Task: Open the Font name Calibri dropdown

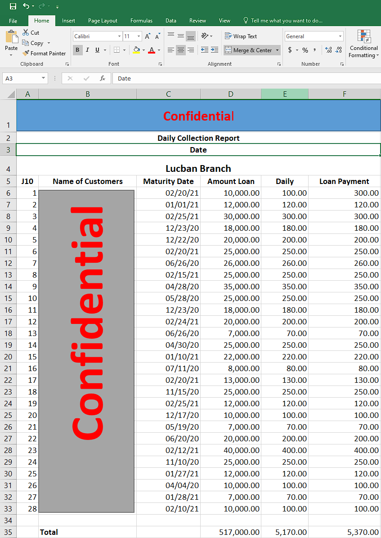Action: tap(119, 36)
